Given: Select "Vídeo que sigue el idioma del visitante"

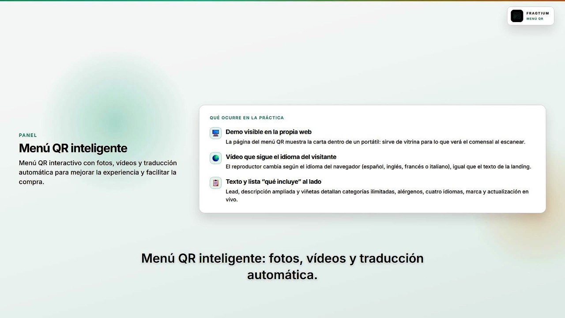Looking at the screenshot, I should pyautogui.click(x=281, y=157).
